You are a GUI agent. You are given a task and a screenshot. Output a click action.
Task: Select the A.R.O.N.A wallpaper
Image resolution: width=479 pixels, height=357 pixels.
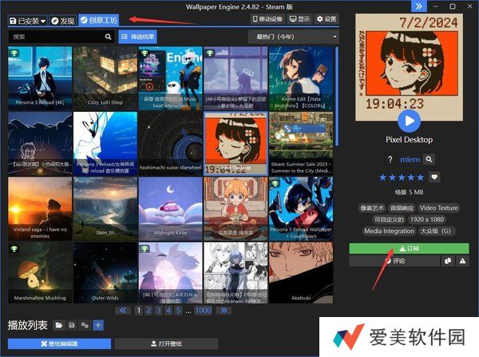point(171,273)
